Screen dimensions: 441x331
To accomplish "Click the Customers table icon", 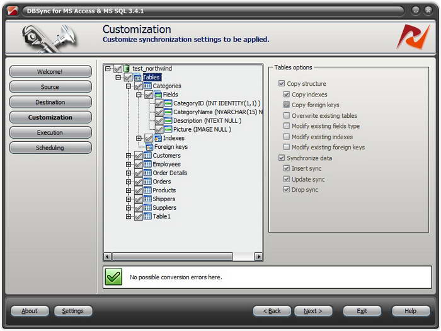I will (147, 155).
